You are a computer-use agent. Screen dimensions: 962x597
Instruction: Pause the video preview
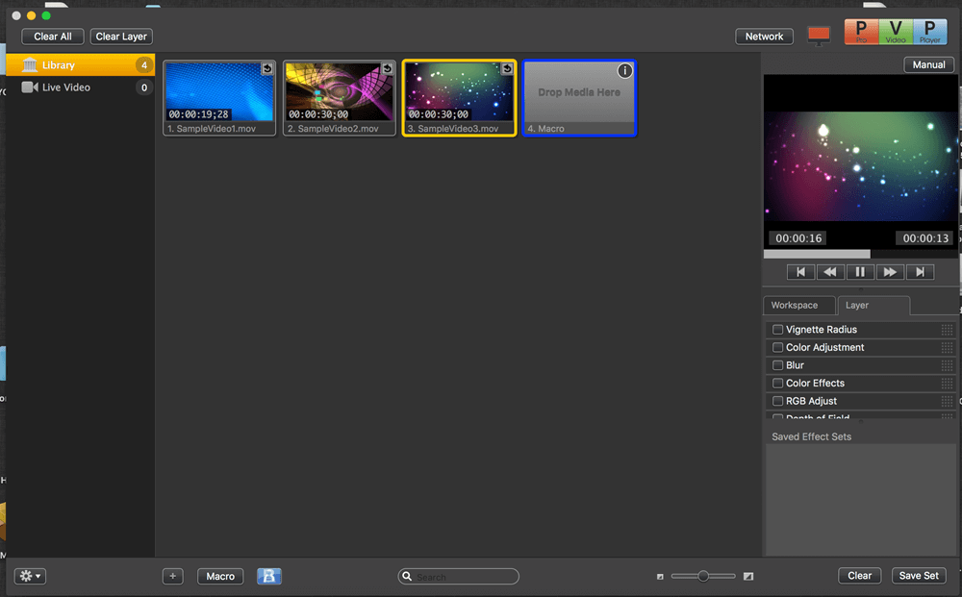pyautogui.click(x=860, y=271)
